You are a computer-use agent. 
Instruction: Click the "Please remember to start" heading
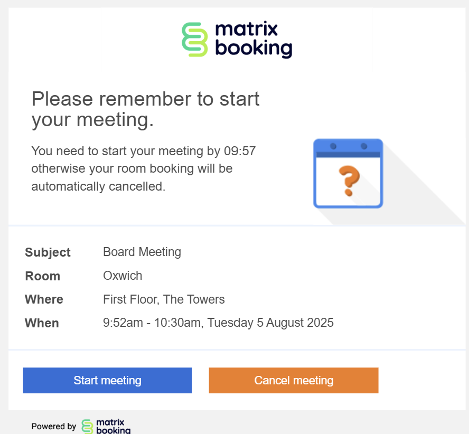(x=146, y=99)
